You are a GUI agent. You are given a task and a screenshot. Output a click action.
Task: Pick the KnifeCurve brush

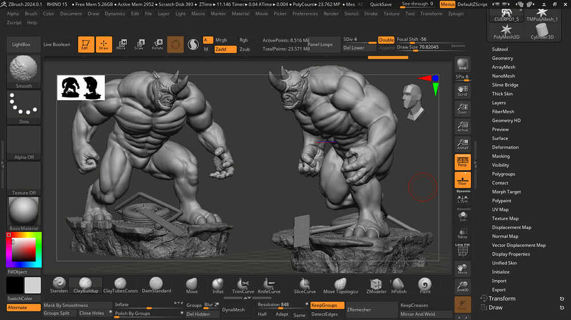pos(269,285)
